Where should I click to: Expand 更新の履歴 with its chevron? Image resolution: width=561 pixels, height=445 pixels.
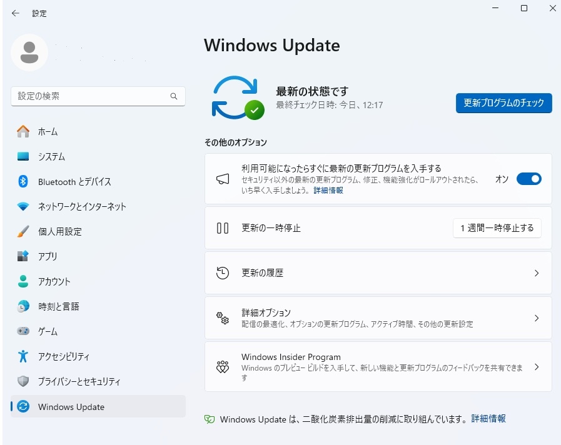pos(537,273)
